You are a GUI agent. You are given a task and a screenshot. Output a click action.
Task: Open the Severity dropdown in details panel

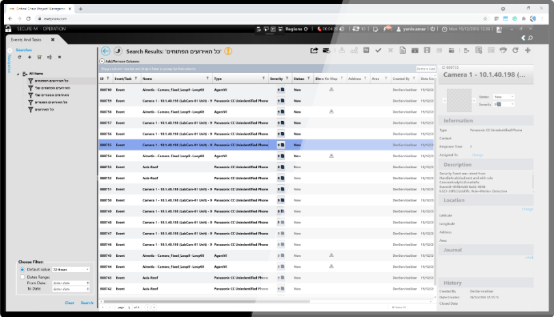503,105
